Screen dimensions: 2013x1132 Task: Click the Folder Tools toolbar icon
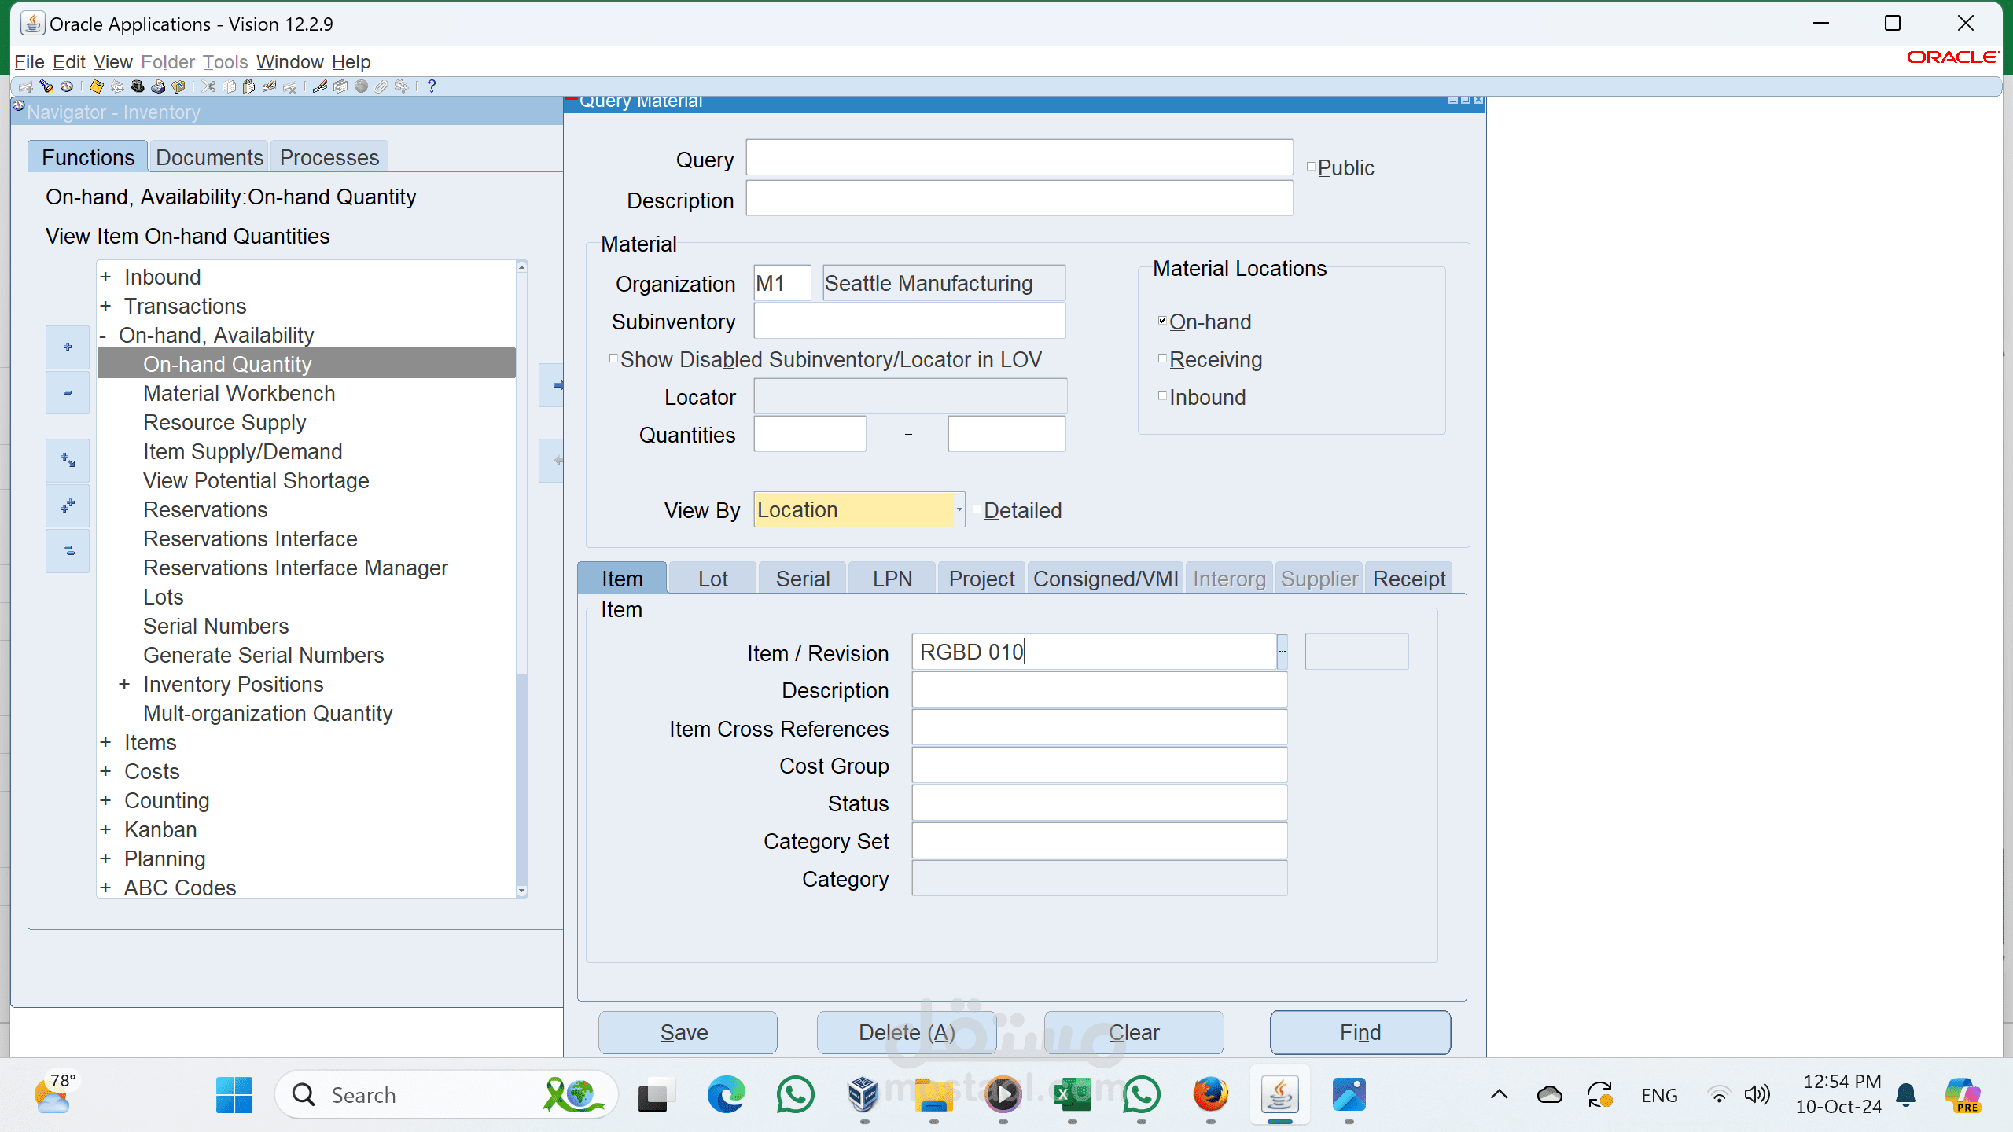(x=402, y=86)
